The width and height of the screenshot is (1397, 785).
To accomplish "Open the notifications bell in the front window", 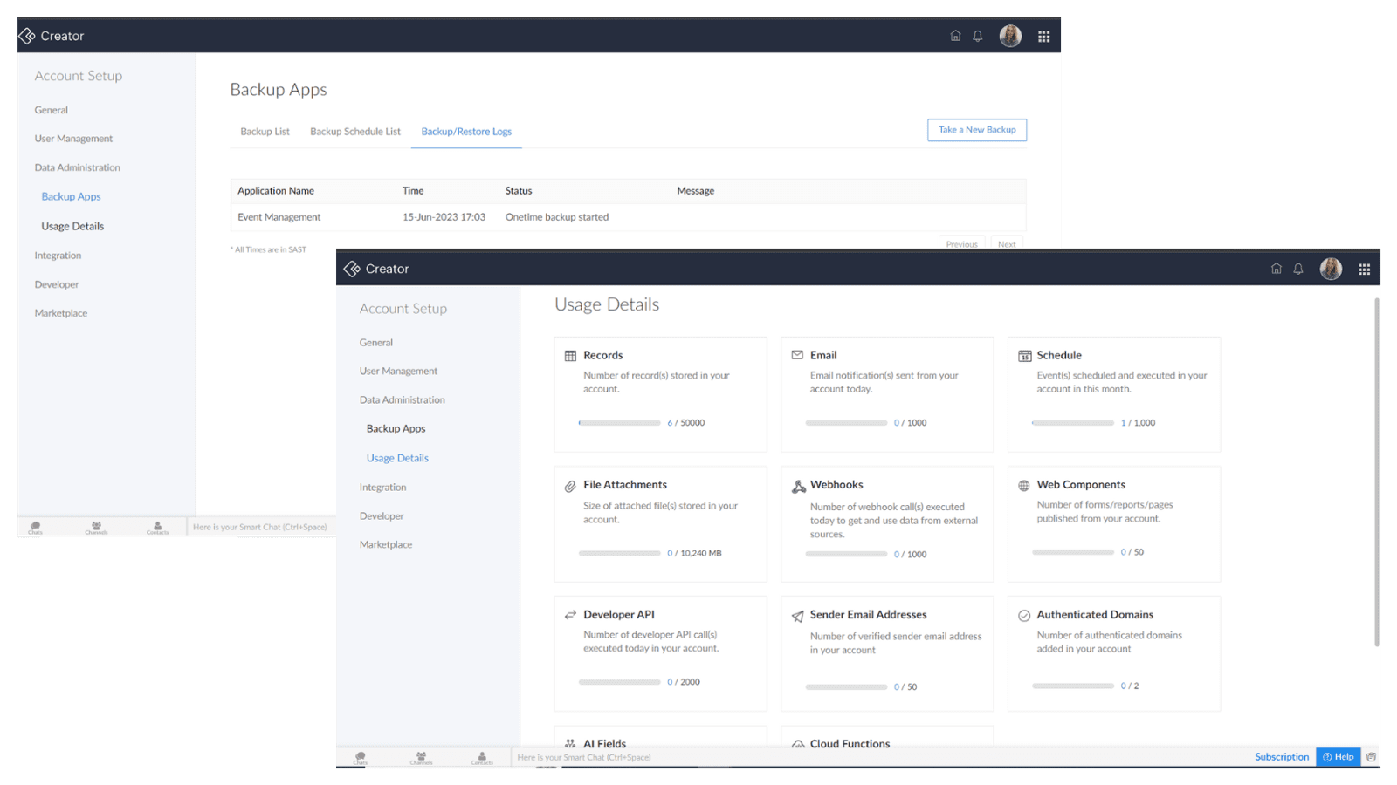I will point(1298,269).
